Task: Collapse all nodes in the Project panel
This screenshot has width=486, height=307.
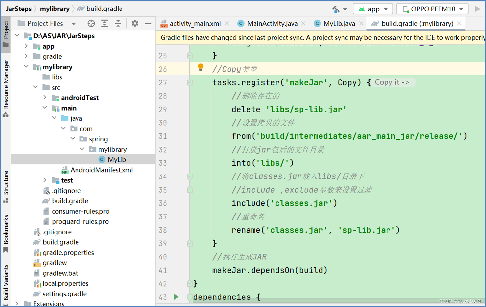Action: (118, 23)
